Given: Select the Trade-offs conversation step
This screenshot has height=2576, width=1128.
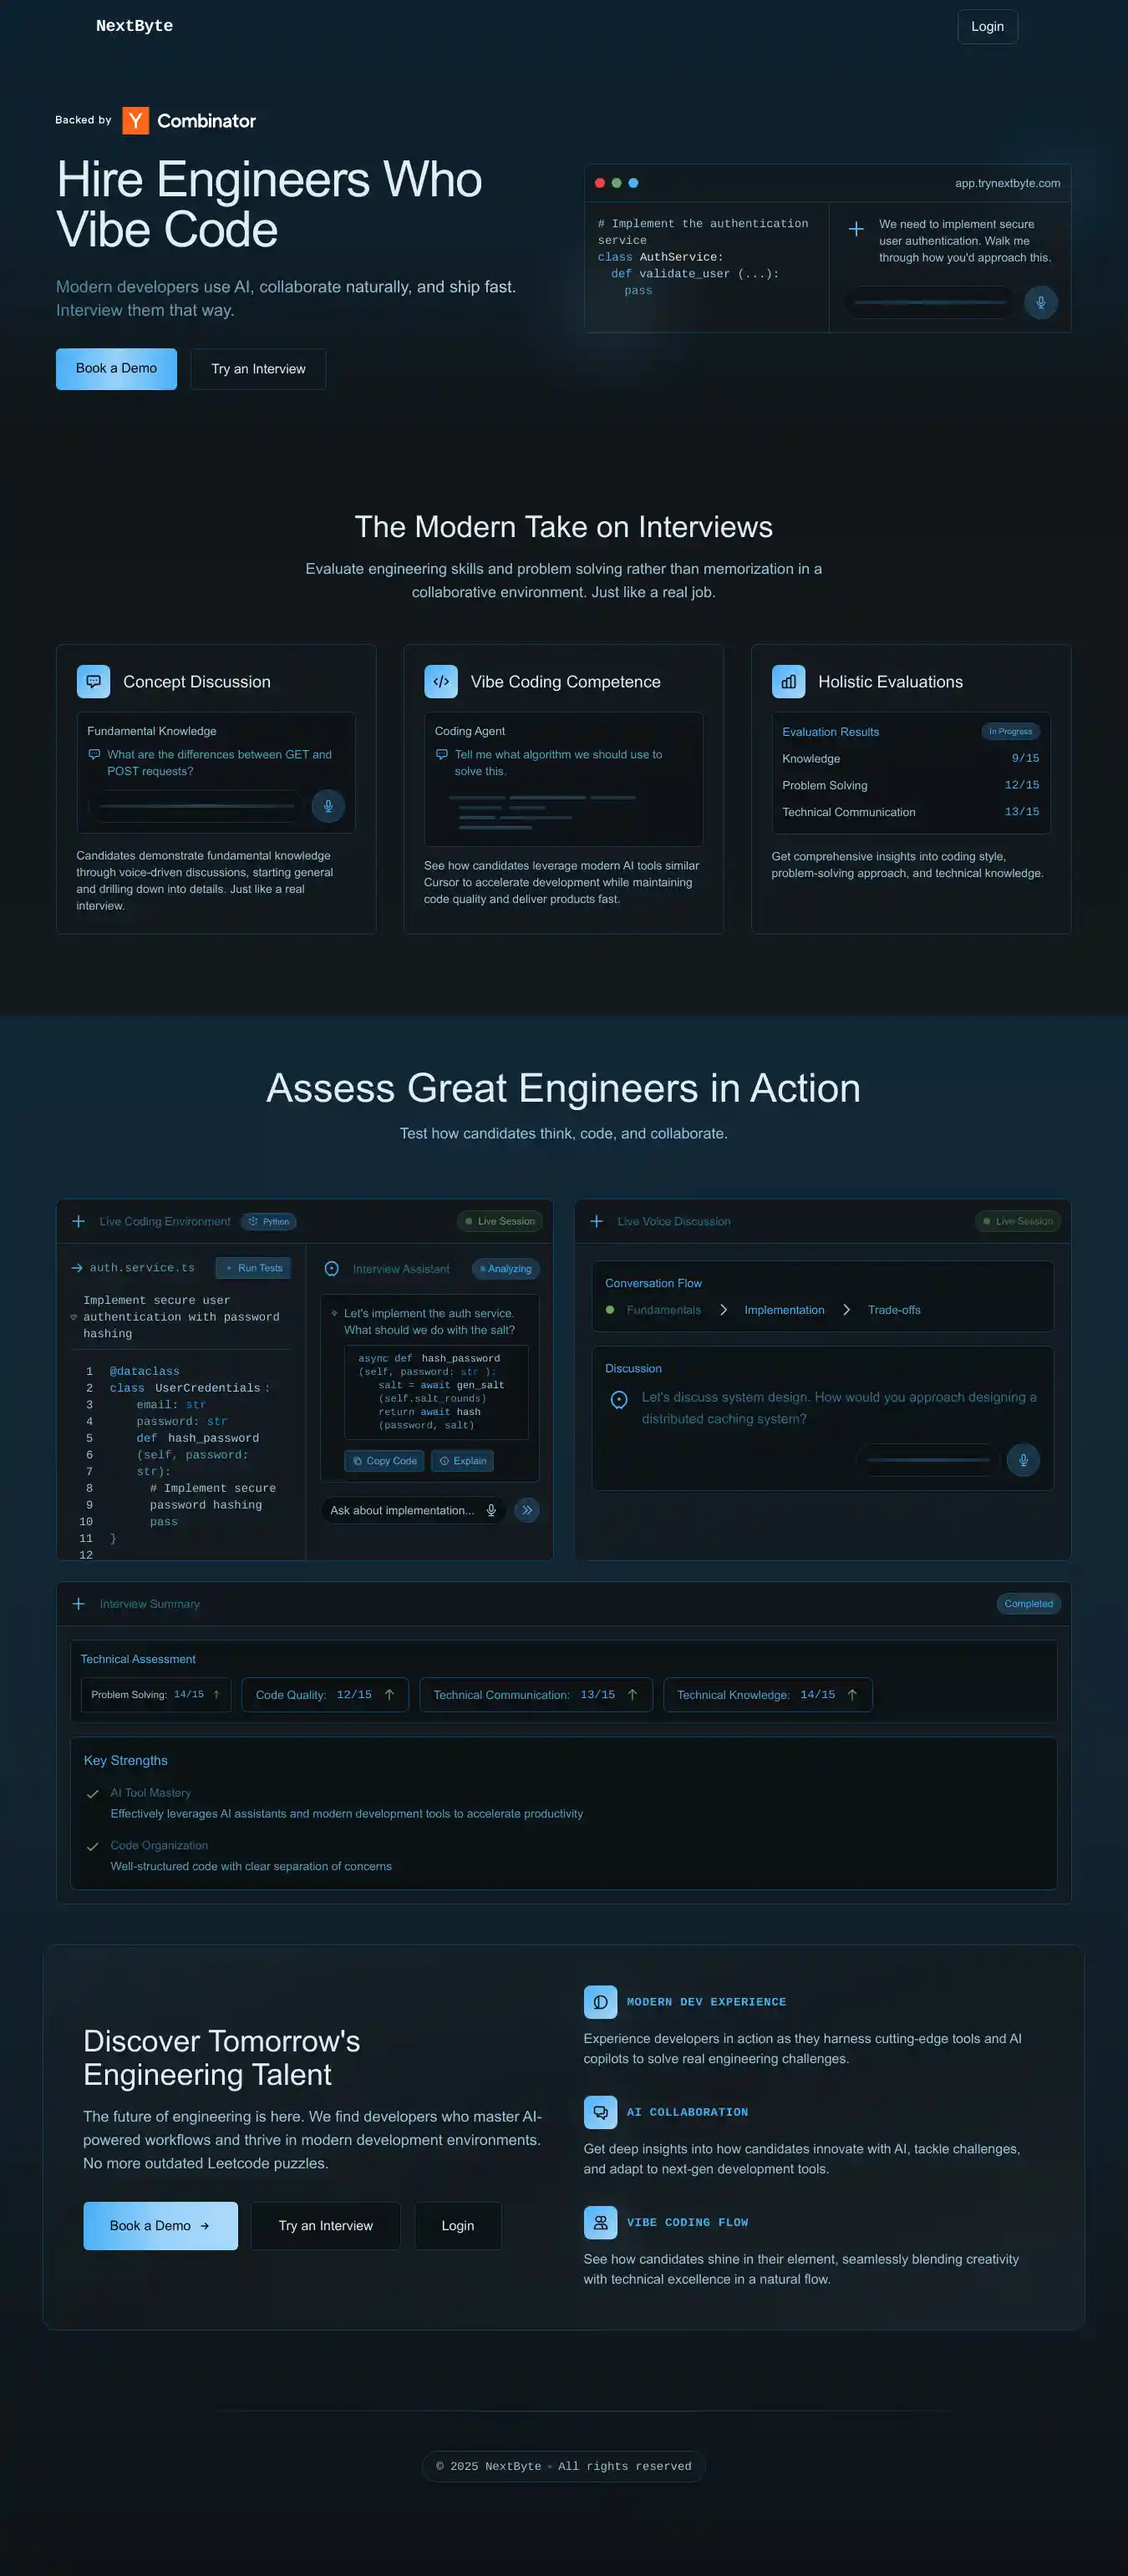Looking at the screenshot, I should [x=894, y=1310].
